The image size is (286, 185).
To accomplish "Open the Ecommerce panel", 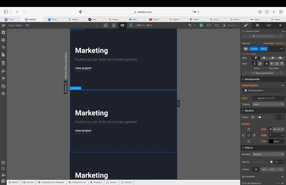I will pyautogui.click(x=4, y=79).
